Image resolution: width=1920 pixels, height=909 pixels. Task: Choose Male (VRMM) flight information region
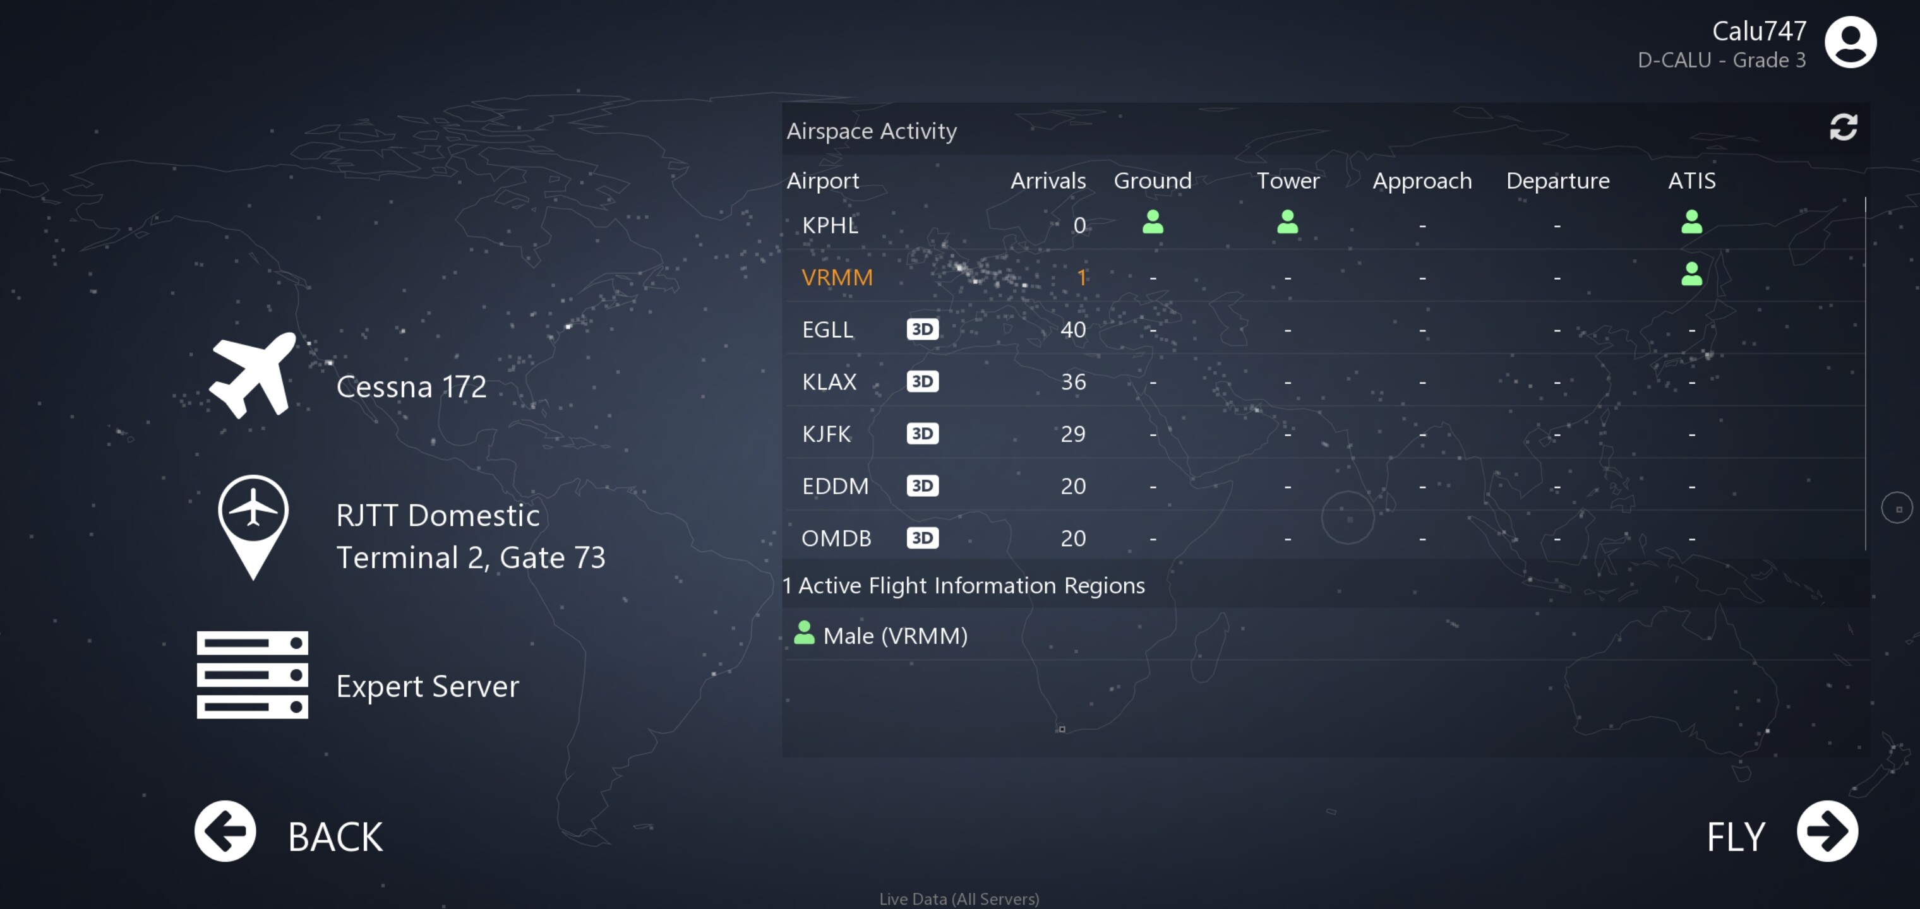click(894, 636)
